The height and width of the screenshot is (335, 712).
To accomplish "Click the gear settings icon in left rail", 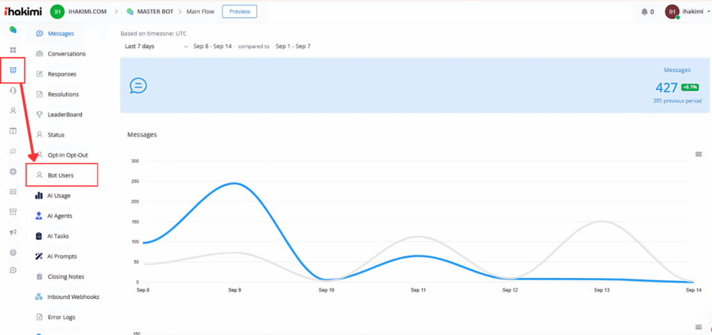I will [13, 252].
